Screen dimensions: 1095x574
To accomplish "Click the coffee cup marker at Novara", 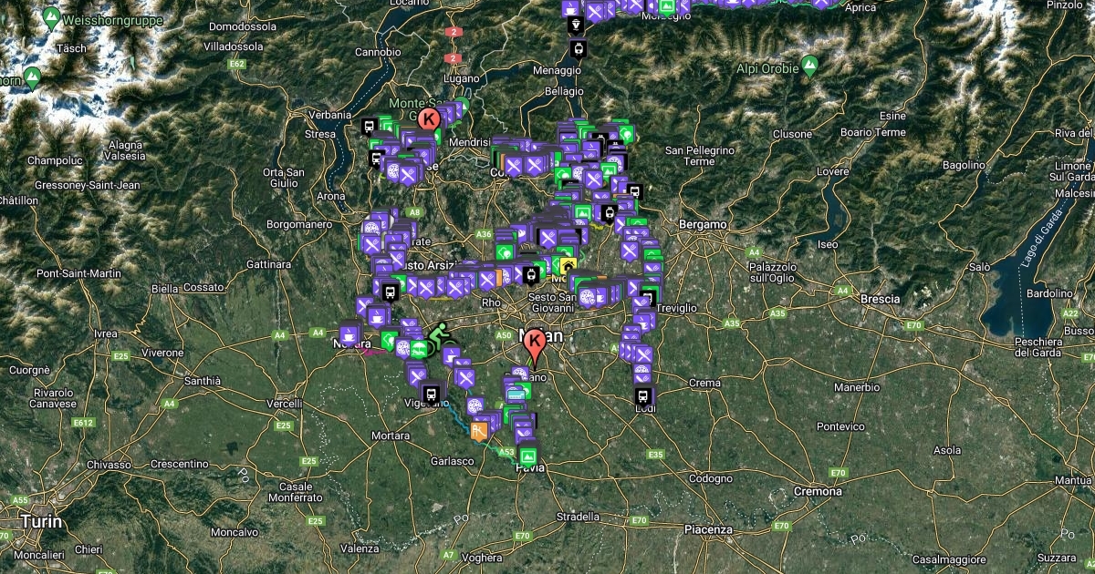I will 349,332.
